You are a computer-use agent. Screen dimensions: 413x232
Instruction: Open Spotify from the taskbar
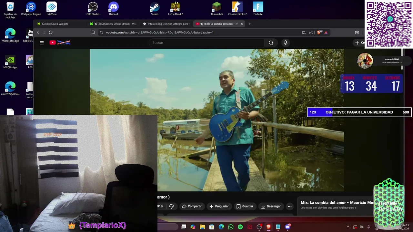click(240, 227)
